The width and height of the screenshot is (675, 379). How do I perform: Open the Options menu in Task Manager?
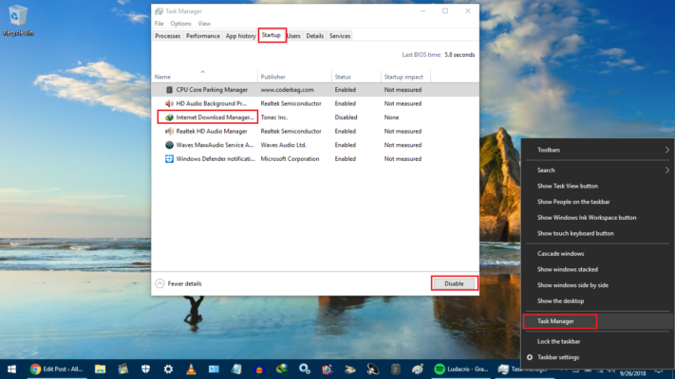point(180,23)
